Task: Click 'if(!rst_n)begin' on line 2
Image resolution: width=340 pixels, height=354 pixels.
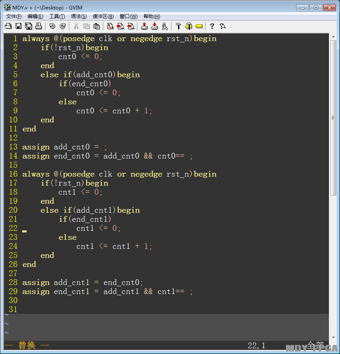Action: coord(74,48)
